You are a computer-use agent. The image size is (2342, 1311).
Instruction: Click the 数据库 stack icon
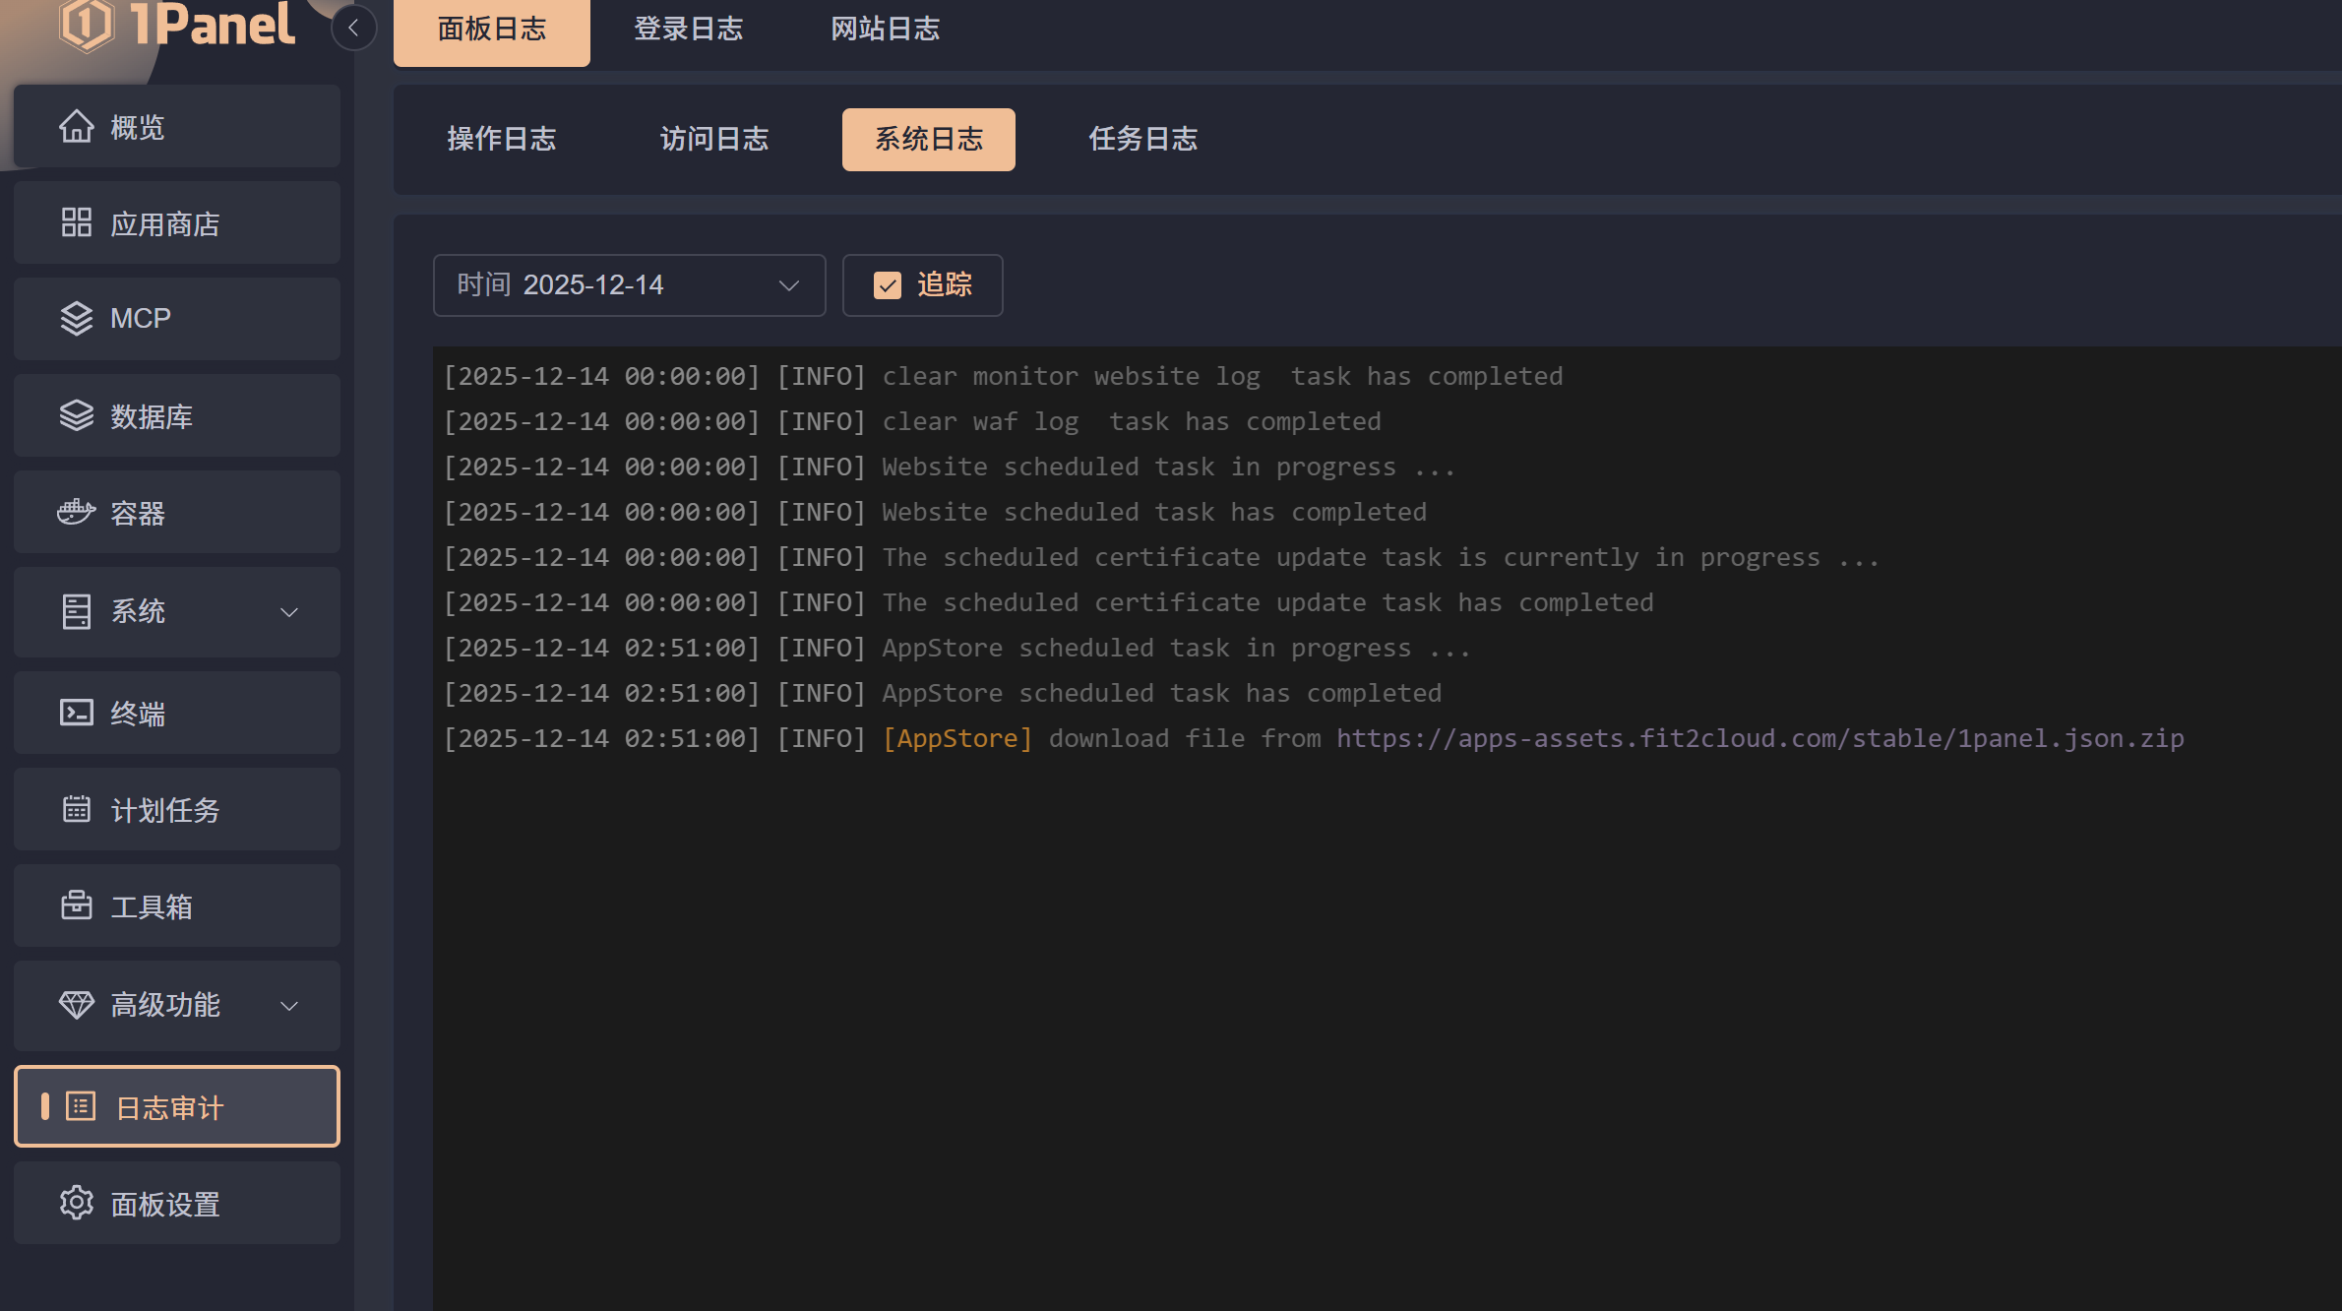[76, 415]
